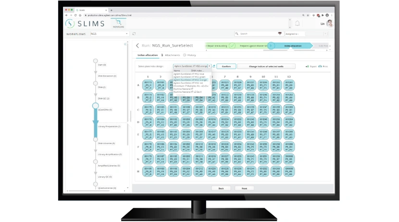Select the Amplified Libraries (0) workflow step
Image resolution: width=399 pixels, height=222 pixels.
[x=109, y=166]
